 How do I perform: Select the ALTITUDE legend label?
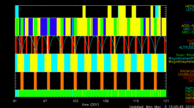(x=186, y=48)
